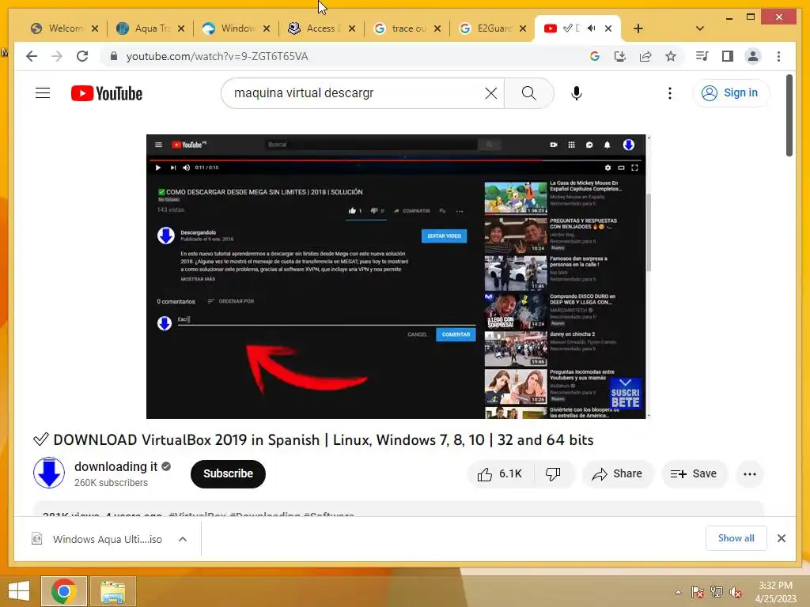This screenshot has width=810, height=607.
Task: Like the video with thumbs up
Action: pyautogui.click(x=500, y=474)
